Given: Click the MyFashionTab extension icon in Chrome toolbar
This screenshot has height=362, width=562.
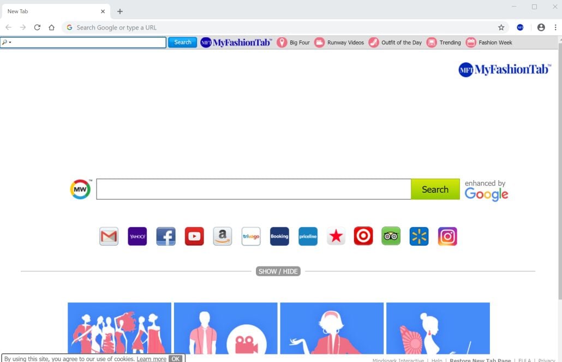Looking at the screenshot, I should [520, 27].
